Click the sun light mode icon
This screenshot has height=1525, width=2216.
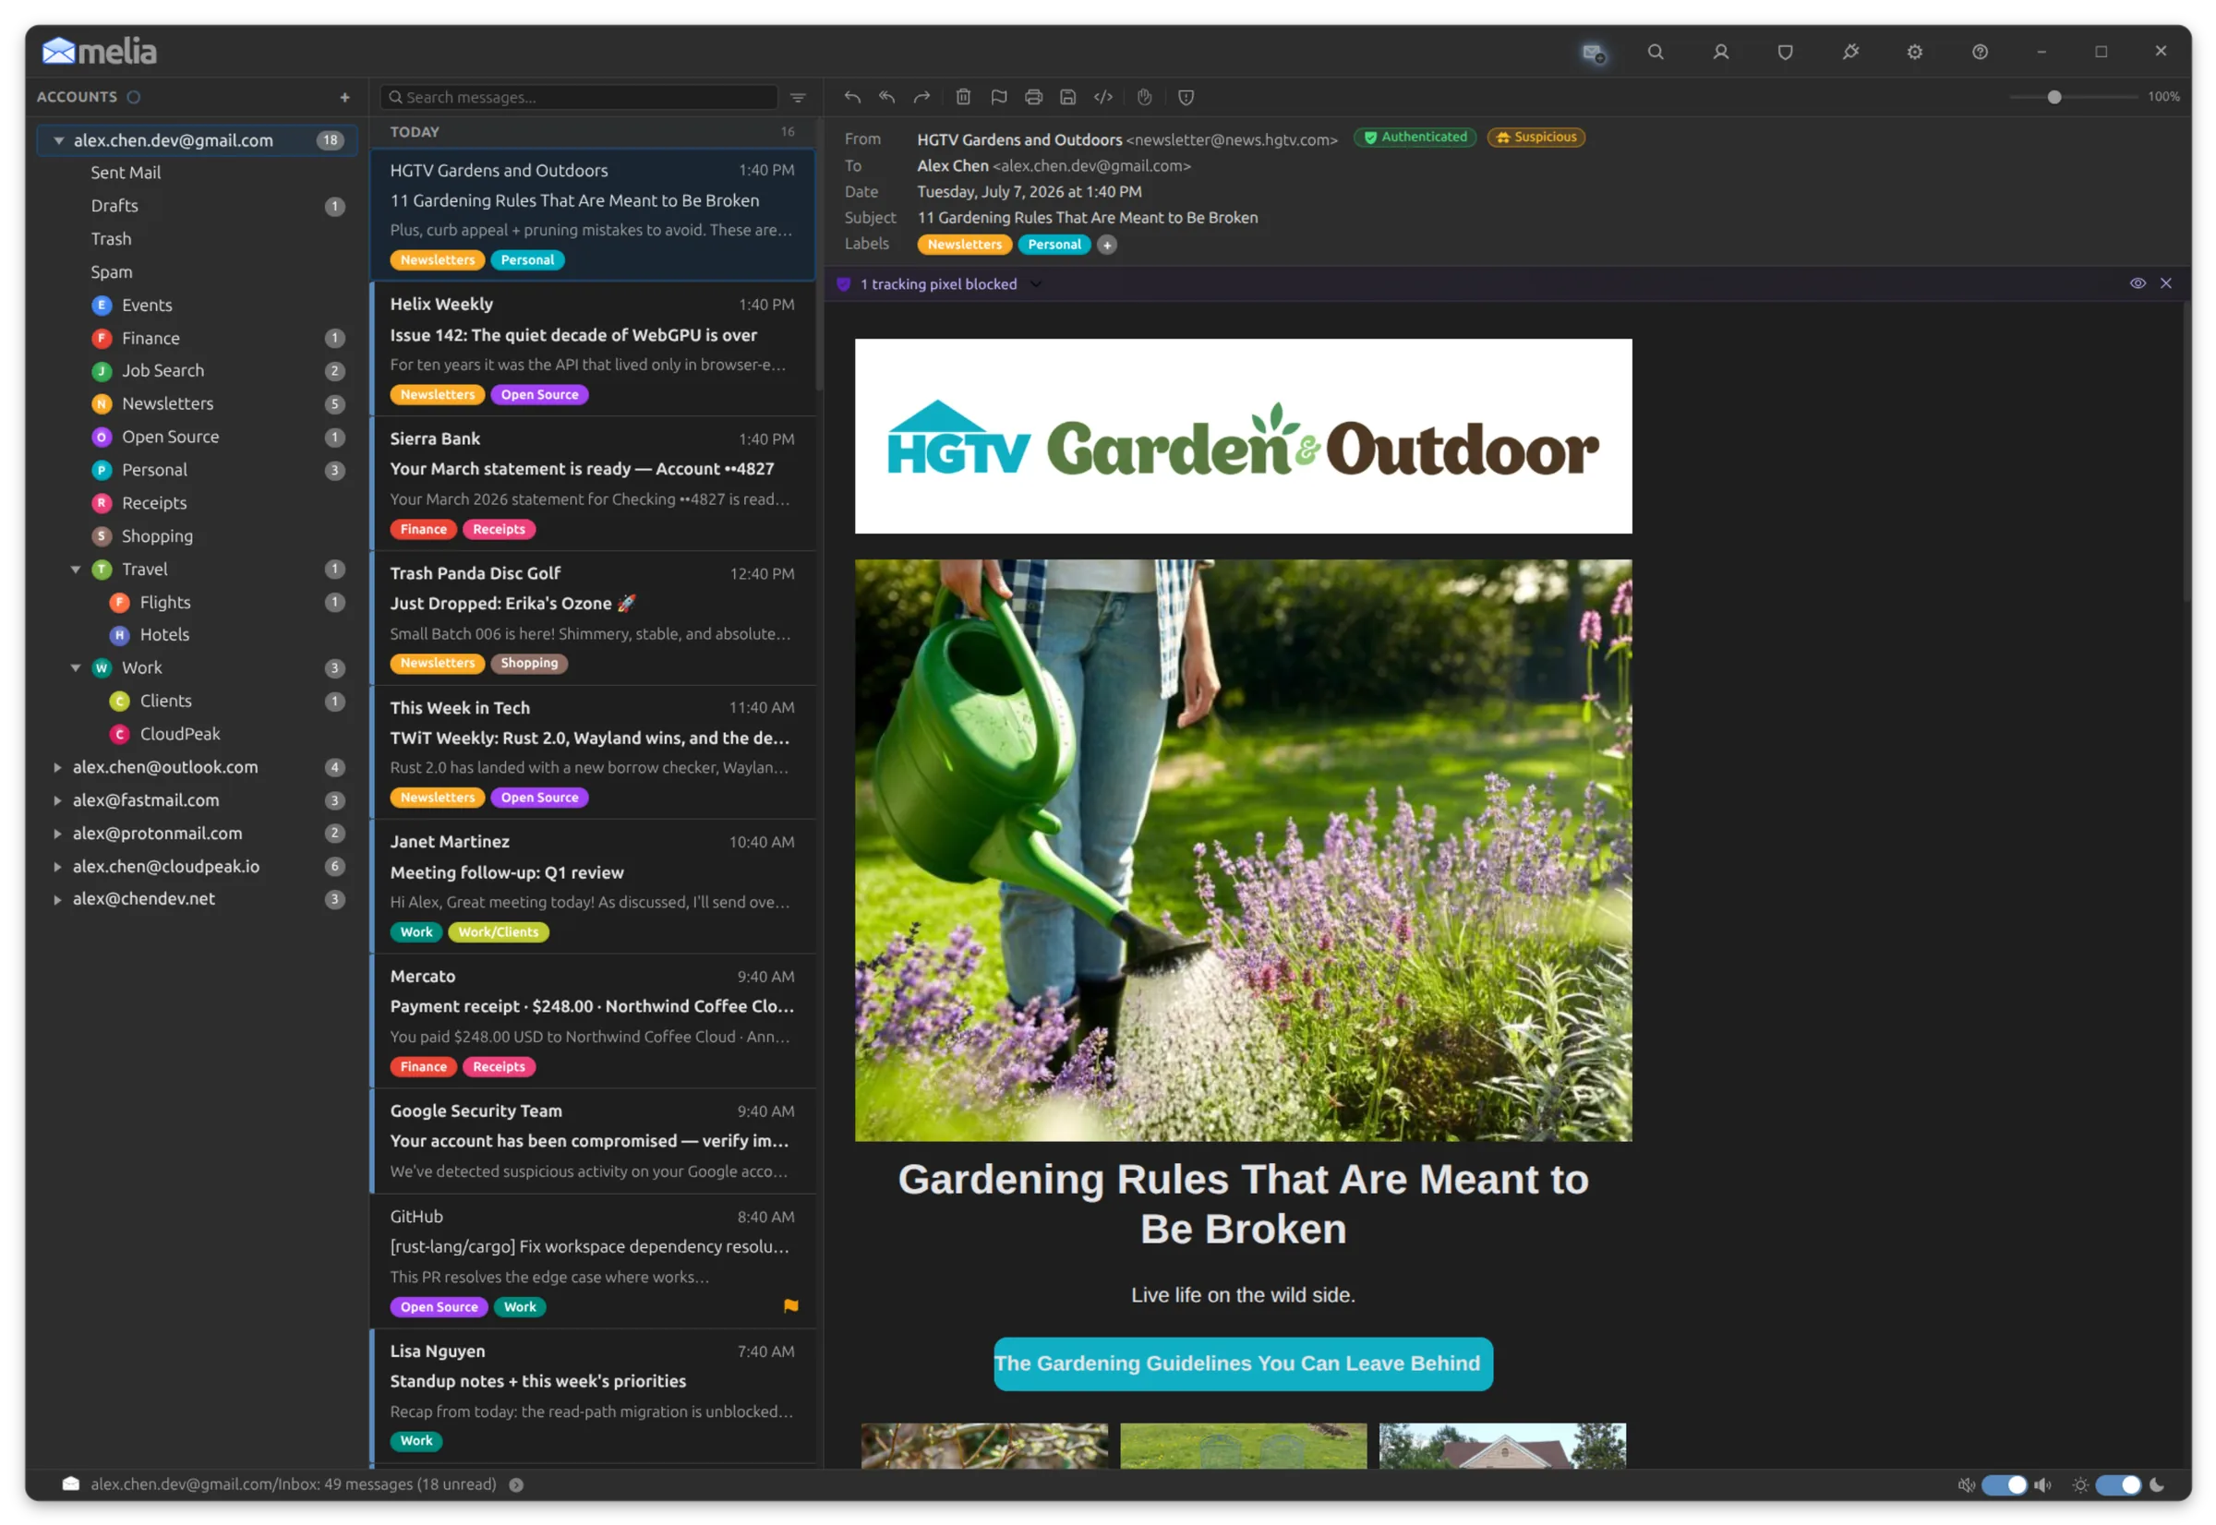coord(2080,1485)
